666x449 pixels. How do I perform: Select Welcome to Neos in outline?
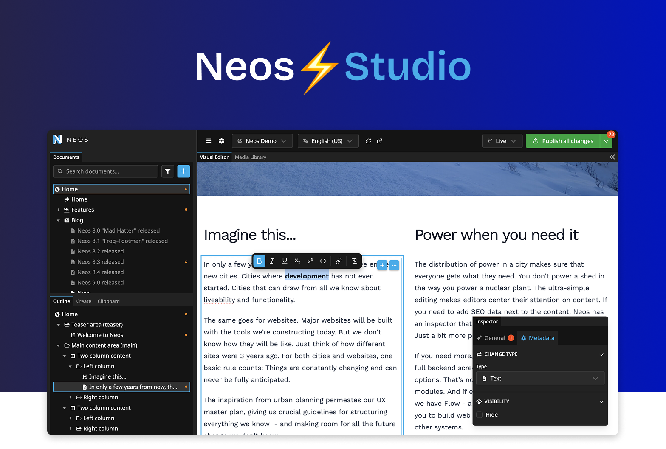point(100,335)
